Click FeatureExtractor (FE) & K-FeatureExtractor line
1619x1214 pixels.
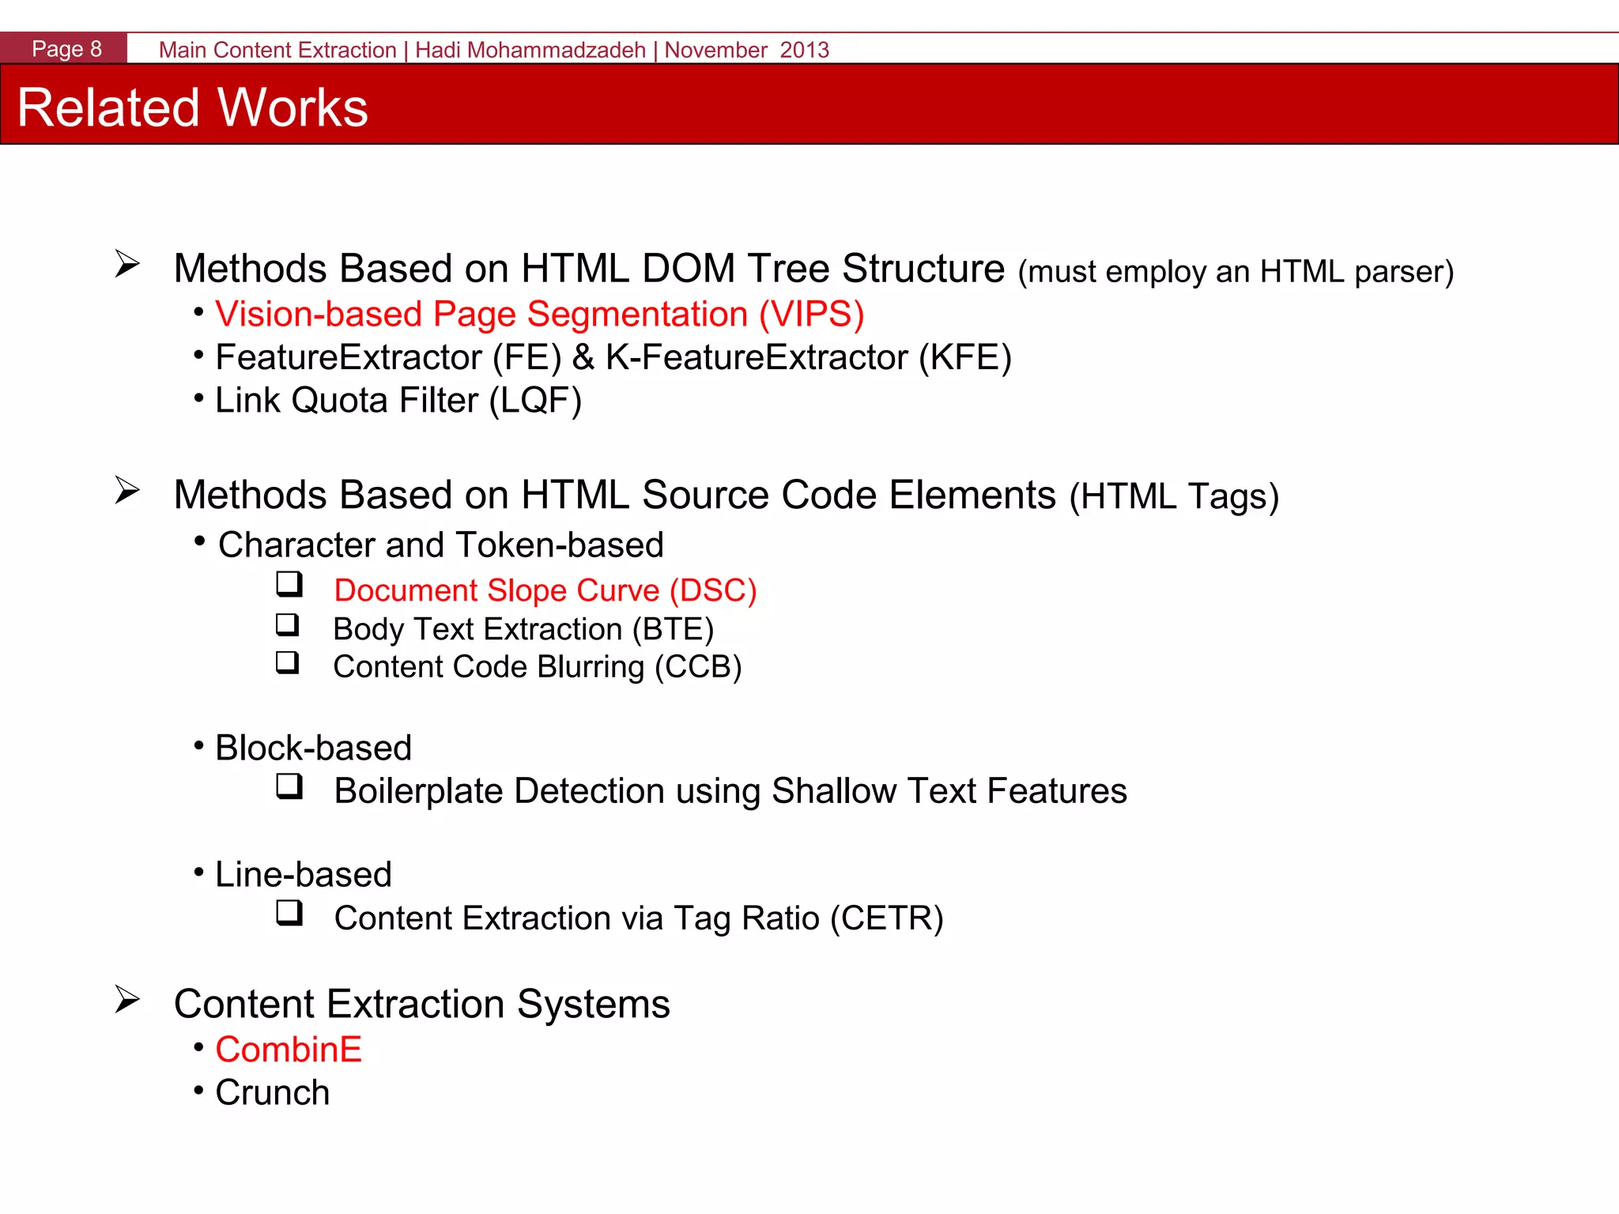pyautogui.click(x=613, y=358)
